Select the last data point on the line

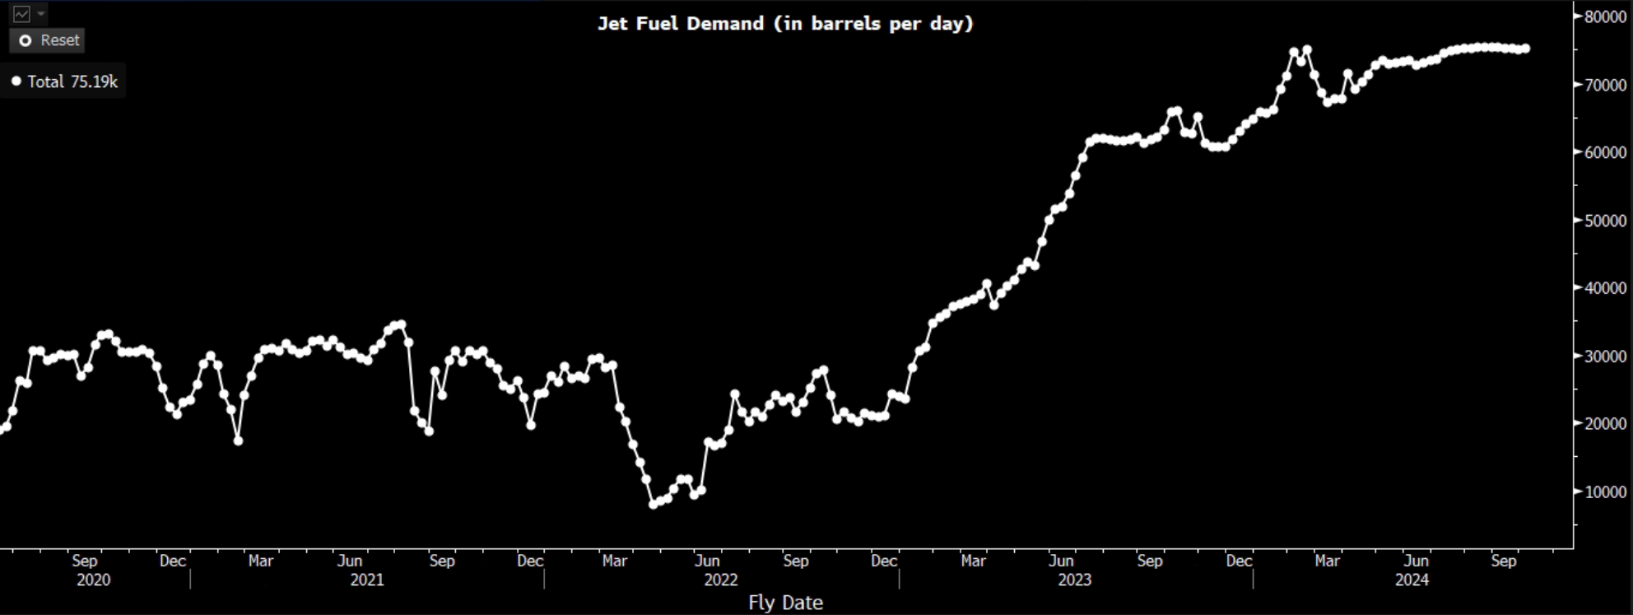[x=1525, y=49]
